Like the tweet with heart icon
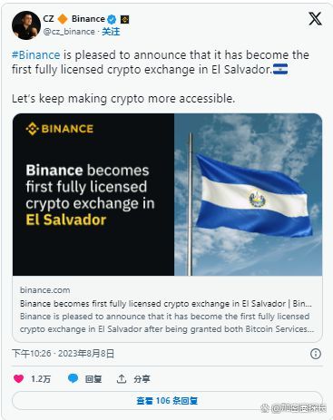 coord(18,378)
